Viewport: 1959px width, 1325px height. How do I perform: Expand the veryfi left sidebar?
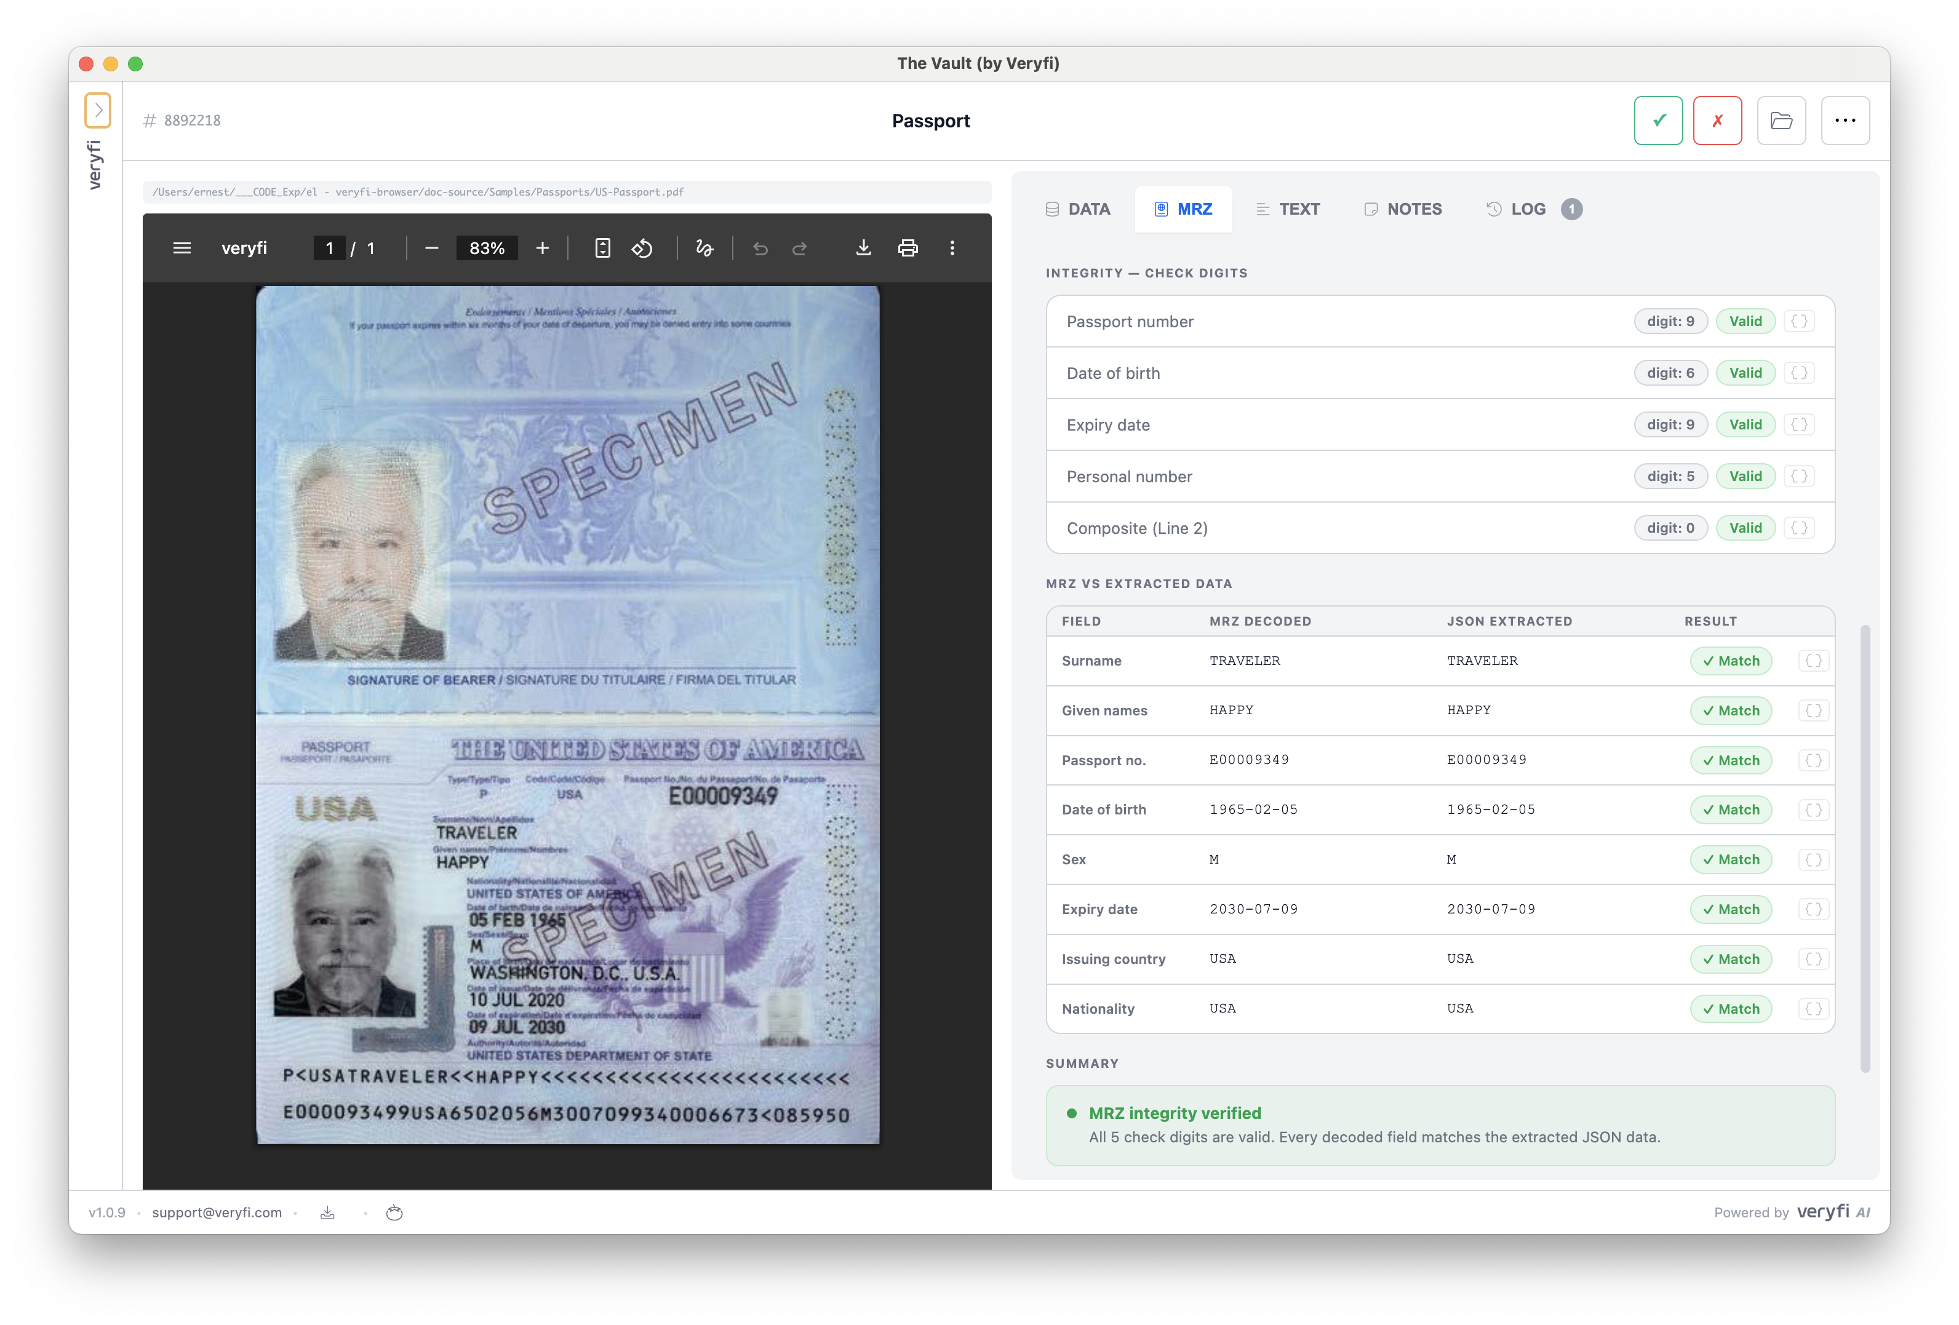click(x=98, y=109)
